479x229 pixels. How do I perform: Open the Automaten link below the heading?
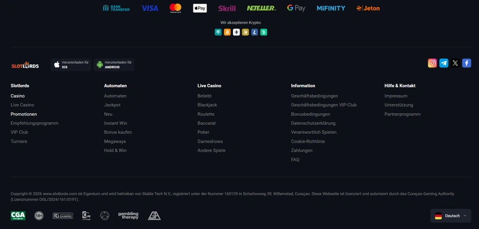tap(115, 96)
